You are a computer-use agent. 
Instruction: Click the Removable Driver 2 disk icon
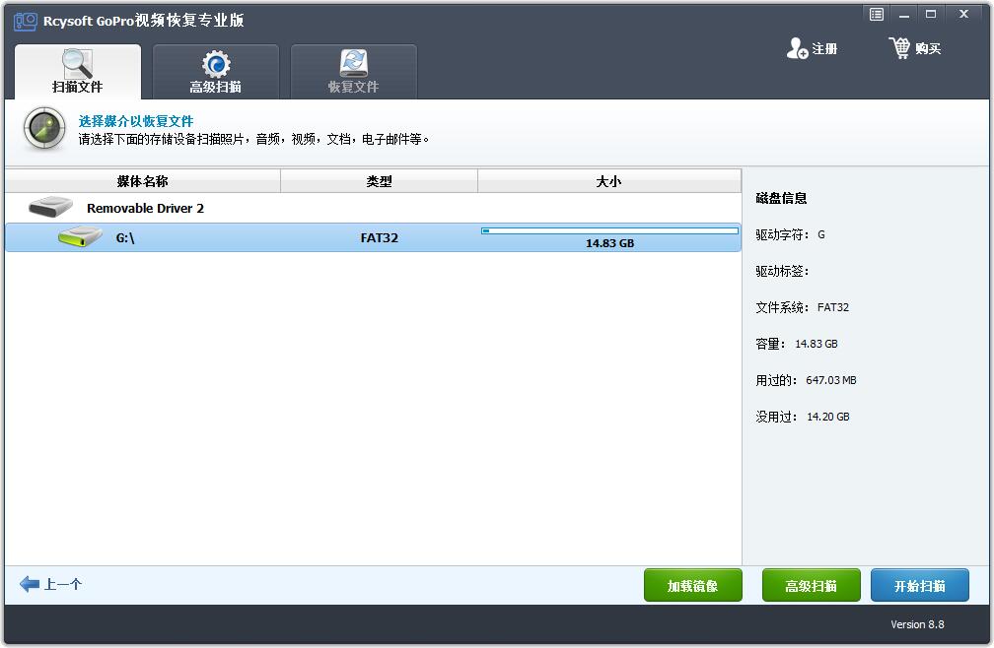click(51, 208)
